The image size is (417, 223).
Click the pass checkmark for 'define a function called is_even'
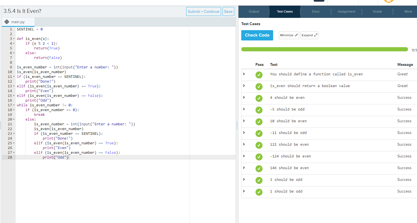[259, 75]
